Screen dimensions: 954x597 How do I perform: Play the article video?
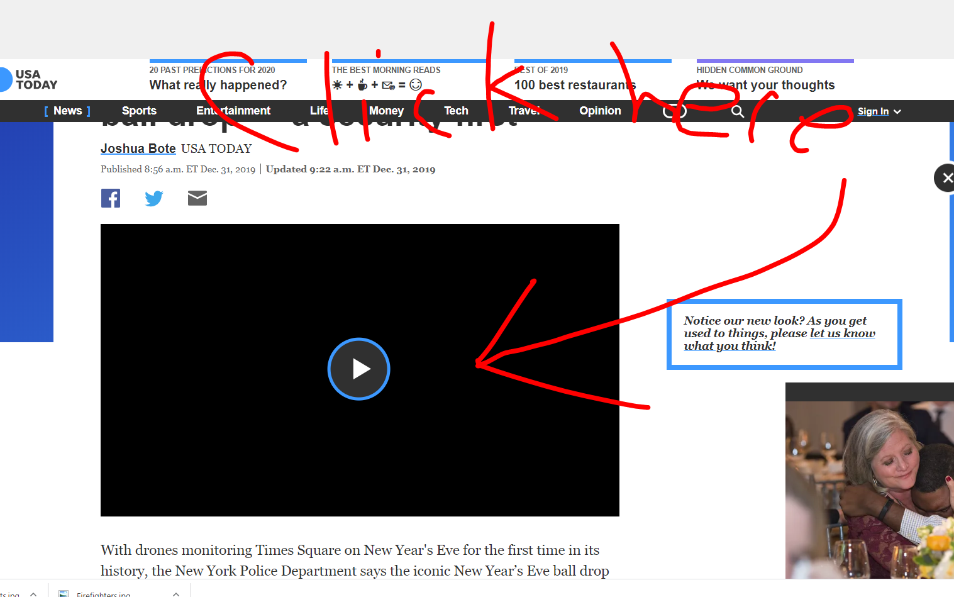point(358,369)
